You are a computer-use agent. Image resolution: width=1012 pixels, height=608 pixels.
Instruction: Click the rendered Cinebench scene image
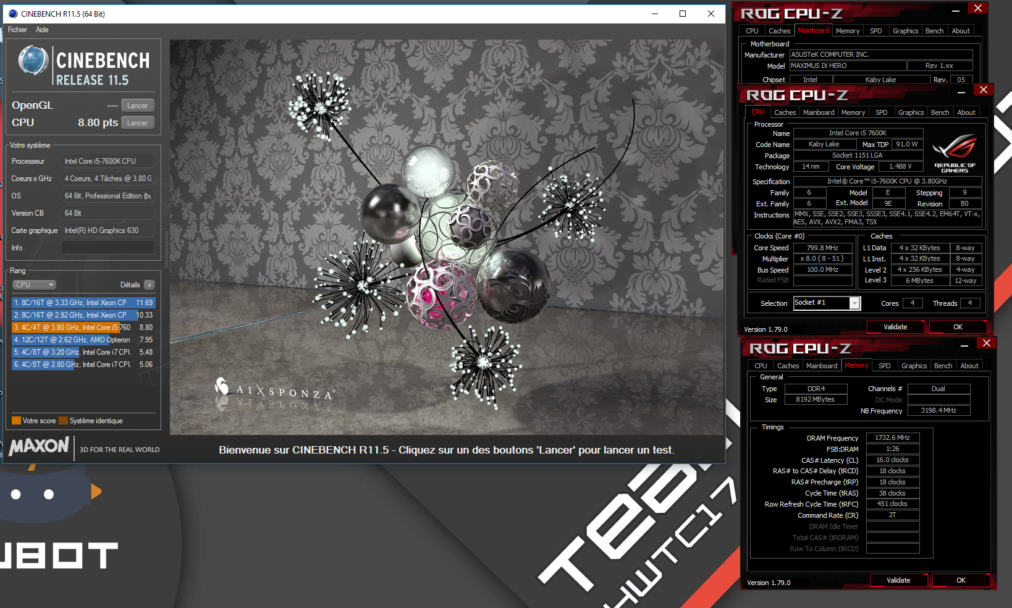coord(447,237)
